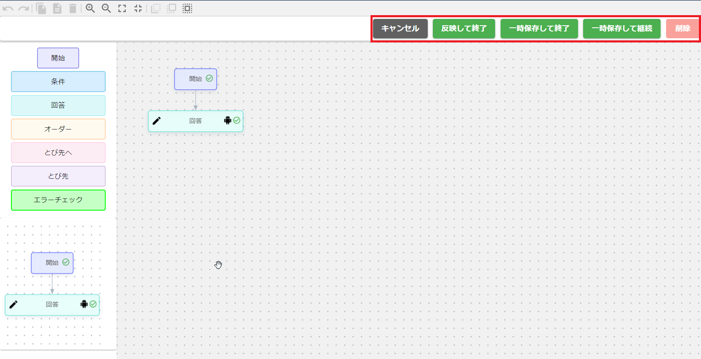
Task: Click the 一時保存して継続 button
Action: (x=621, y=29)
